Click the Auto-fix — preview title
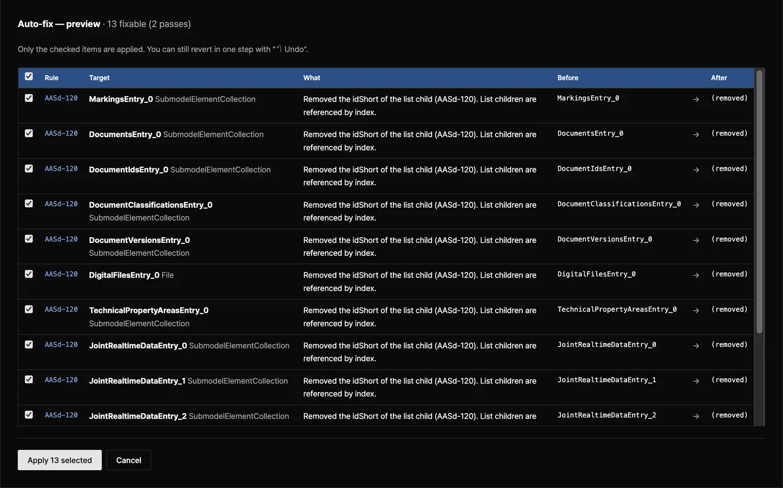The height and width of the screenshot is (488, 783). (x=59, y=24)
